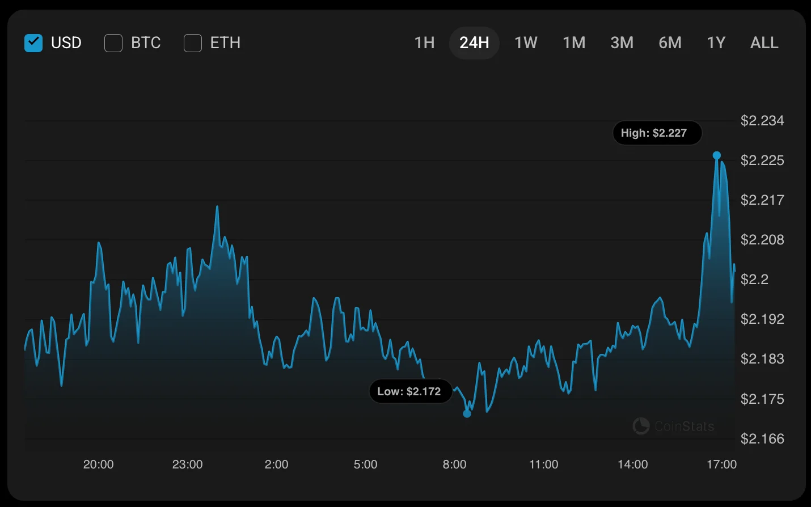Click the $2.192 y-axis value
The width and height of the screenshot is (811, 507).
coord(762,319)
